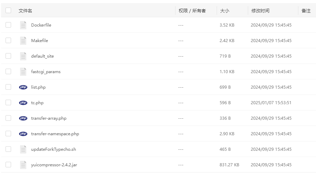Open the yuicompressor-2.4.2.jar file name
316x187 pixels.
54,165
